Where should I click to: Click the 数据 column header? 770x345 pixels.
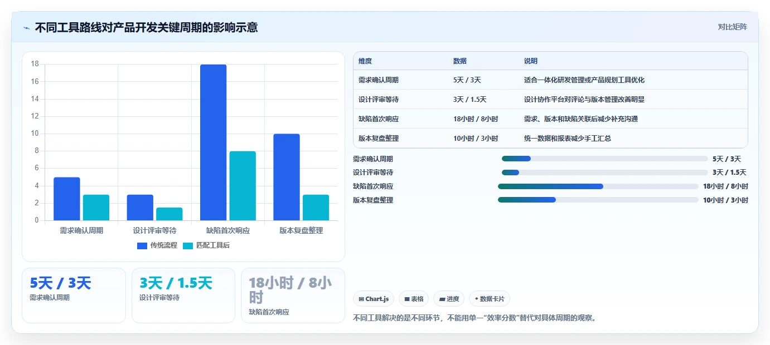[x=460, y=61]
